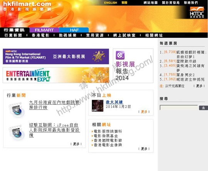The height and width of the screenshot is (171, 208).
Task: Switch language to ENGLISH
Action: (x=111, y=3)
